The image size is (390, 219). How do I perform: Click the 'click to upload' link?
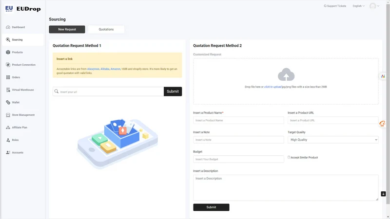coord(273,87)
